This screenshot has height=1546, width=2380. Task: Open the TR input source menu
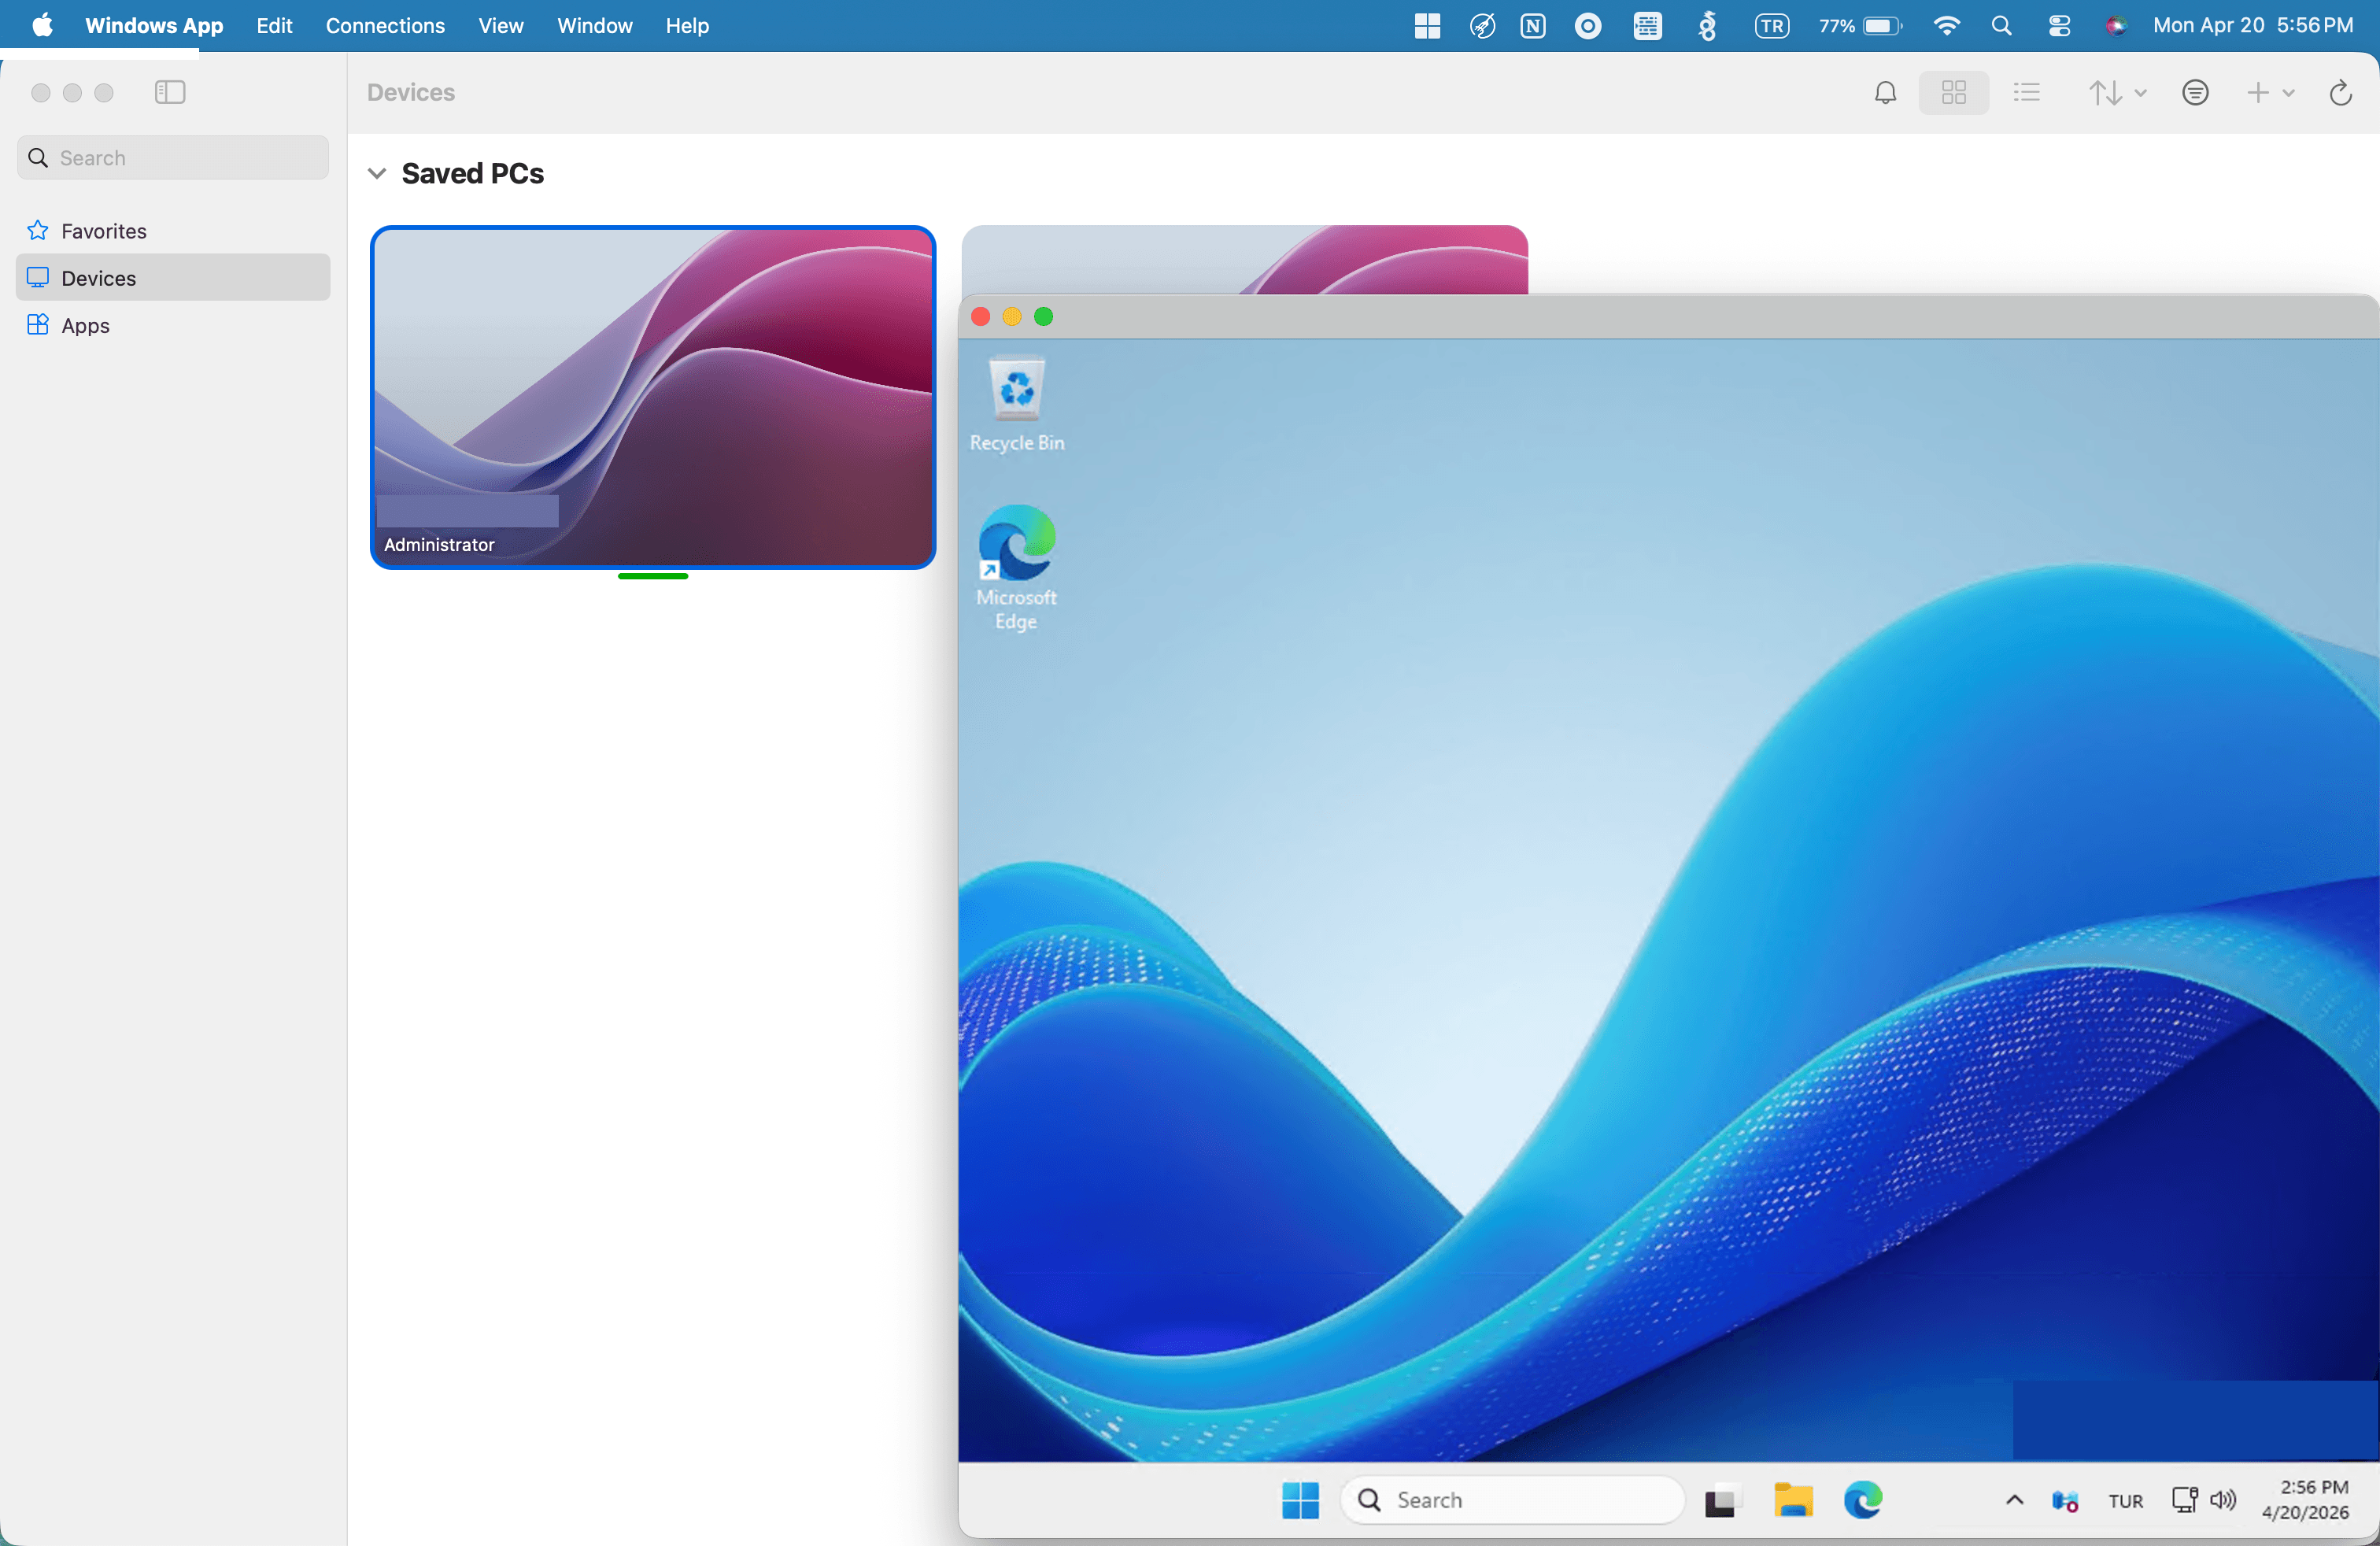(1772, 26)
